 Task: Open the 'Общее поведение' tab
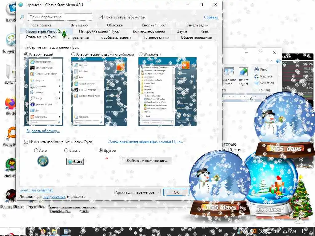[x=196, y=37]
